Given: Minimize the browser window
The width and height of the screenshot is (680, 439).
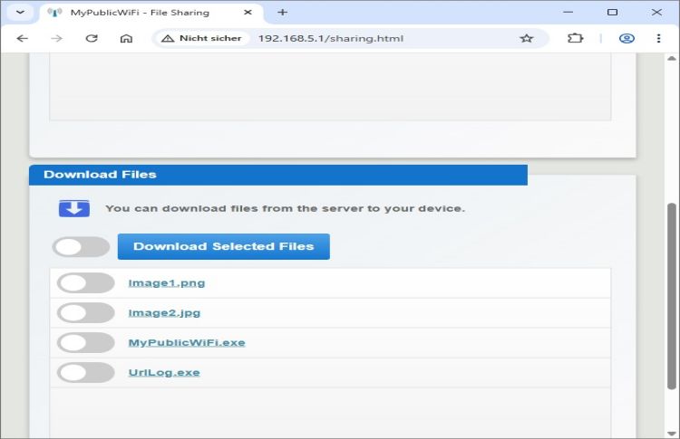Looking at the screenshot, I should click(x=568, y=12).
